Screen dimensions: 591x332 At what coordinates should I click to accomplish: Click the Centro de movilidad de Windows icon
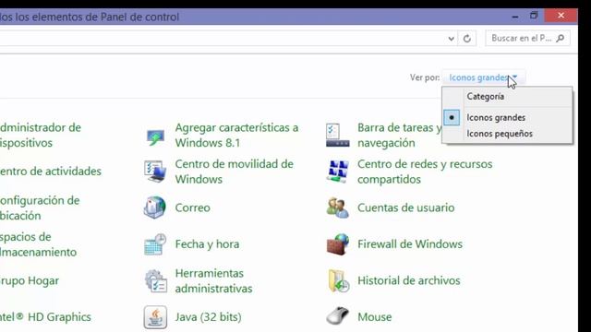coord(155,172)
